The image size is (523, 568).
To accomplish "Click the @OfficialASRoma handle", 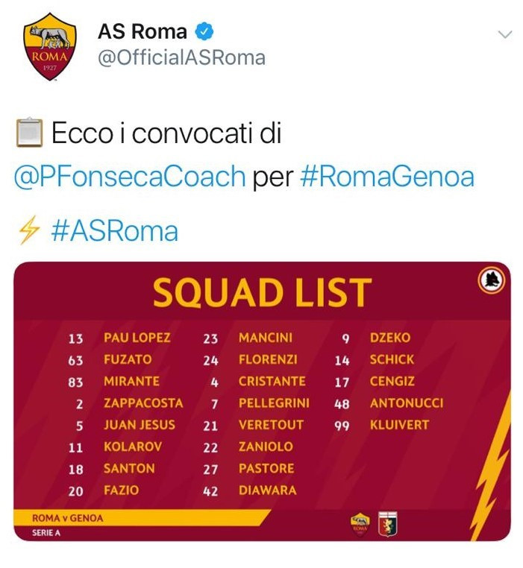I will pos(181,57).
